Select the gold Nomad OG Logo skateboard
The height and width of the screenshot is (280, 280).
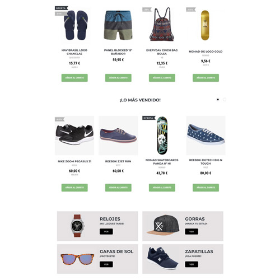pos(206,25)
